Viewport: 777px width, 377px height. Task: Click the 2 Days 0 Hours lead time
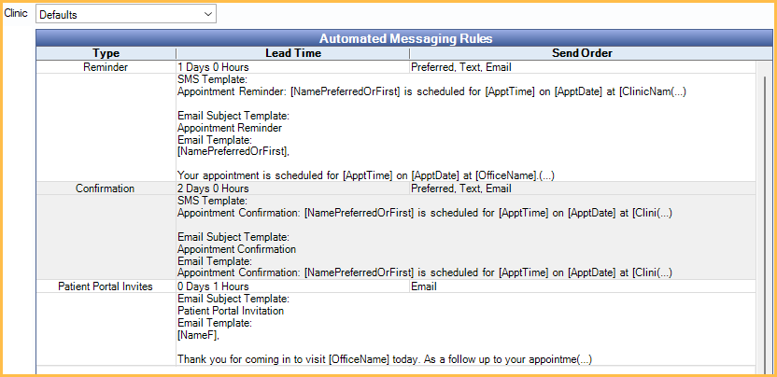point(213,188)
